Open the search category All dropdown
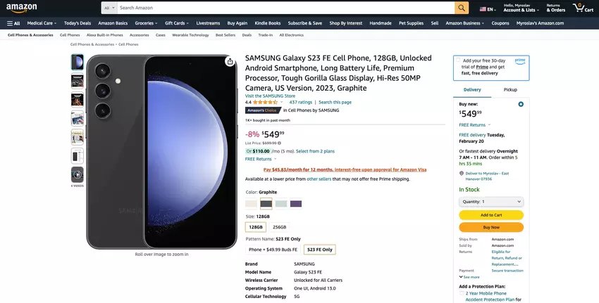599x303 pixels. click(109, 8)
